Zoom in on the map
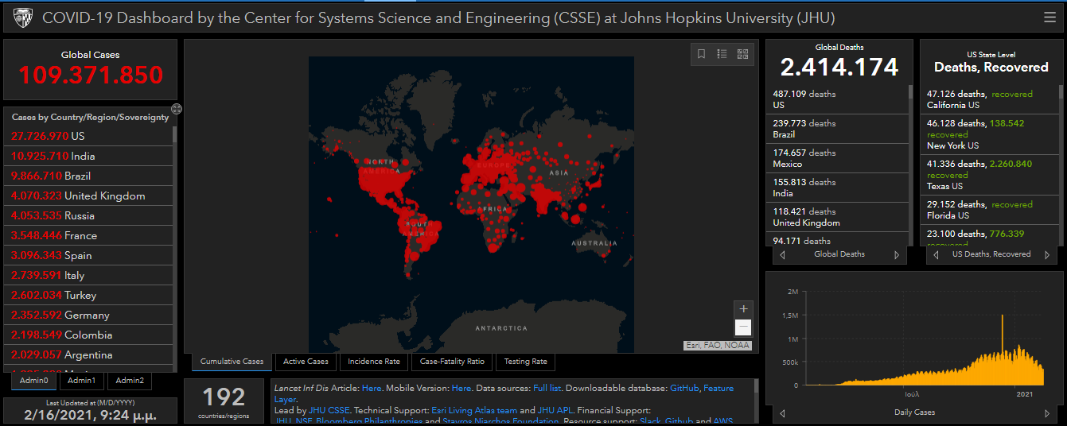This screenshot has height=426, width=1067. point(743,309)
